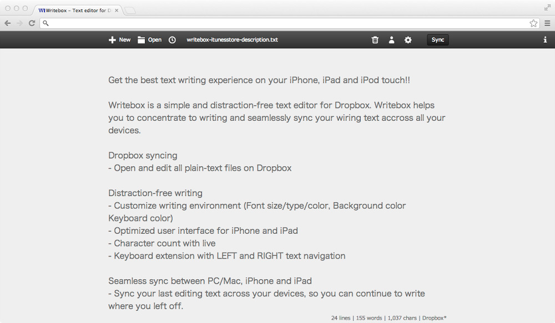Image resolution: width=555 pixels, height=323 pixels.
Task: Sync the document to Dropbox
Action: [437, 39]
